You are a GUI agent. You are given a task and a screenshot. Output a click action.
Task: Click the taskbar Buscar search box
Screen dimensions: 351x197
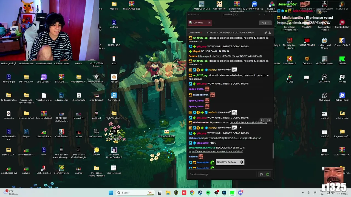(135, 193)
